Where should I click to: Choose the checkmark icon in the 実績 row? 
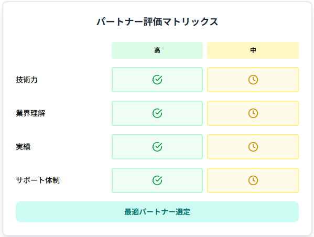tap(157, 147)
